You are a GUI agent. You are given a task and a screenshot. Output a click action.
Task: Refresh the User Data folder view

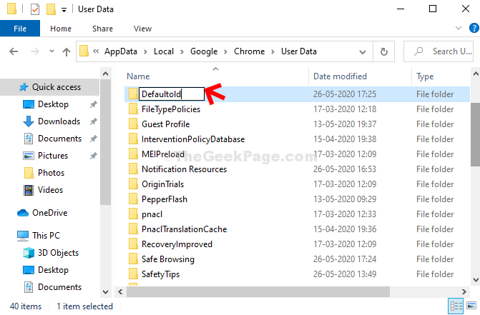tap(384, 51)
